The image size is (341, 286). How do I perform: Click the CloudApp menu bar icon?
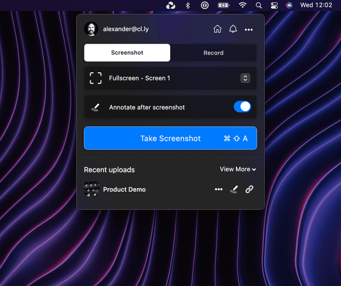tap(171, 5)
